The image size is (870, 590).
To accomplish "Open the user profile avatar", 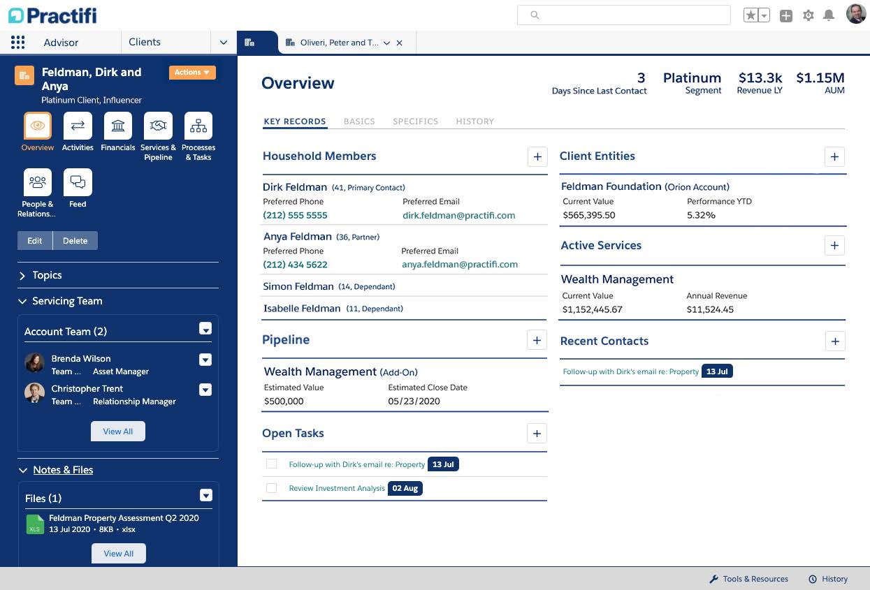I will pyautogui.click(x=856, y=15).
